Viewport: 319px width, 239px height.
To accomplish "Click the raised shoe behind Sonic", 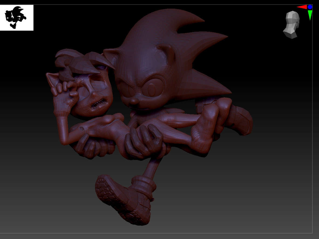I will point(242,120).
